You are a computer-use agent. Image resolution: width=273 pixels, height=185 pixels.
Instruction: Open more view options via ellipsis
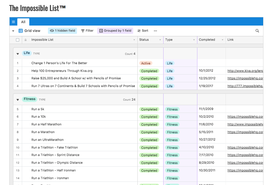pos(155,31)
